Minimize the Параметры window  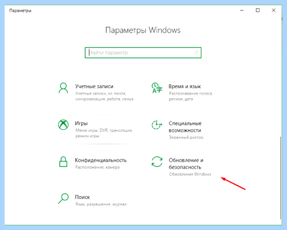pos(242,11)
